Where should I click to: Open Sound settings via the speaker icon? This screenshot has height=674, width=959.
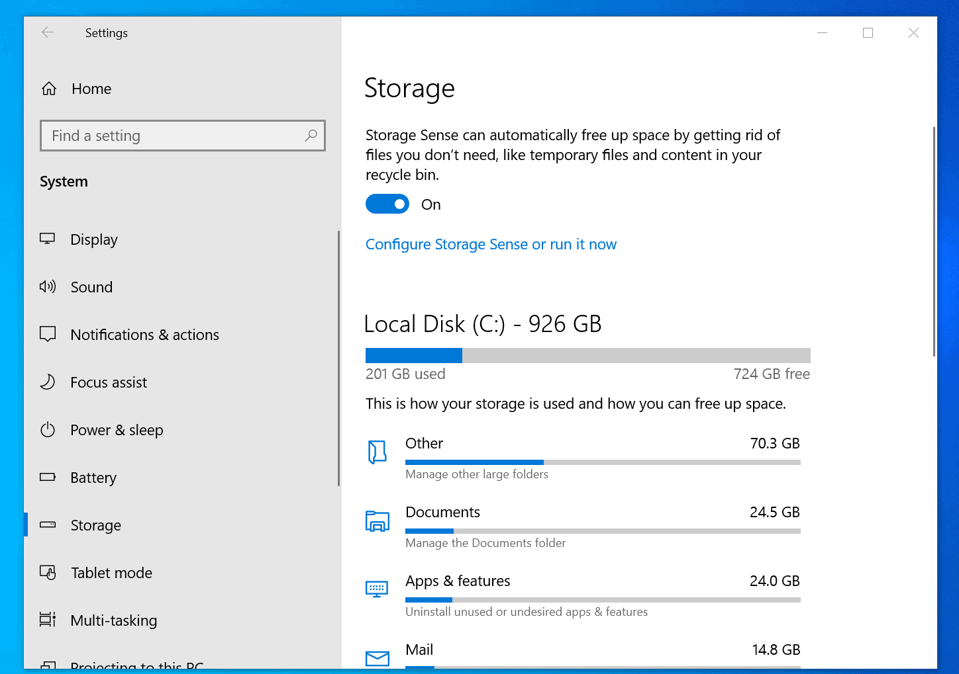[47, 286]
